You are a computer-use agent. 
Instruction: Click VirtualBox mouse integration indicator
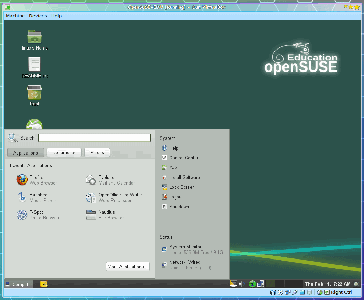coord(320,292)
